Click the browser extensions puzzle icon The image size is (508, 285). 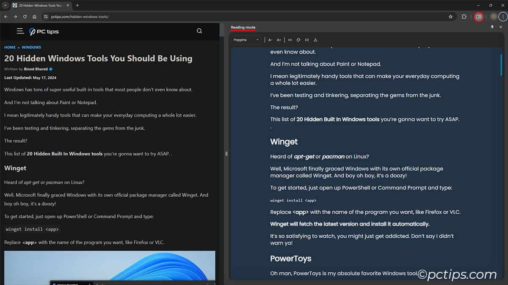tap(464, 16)
